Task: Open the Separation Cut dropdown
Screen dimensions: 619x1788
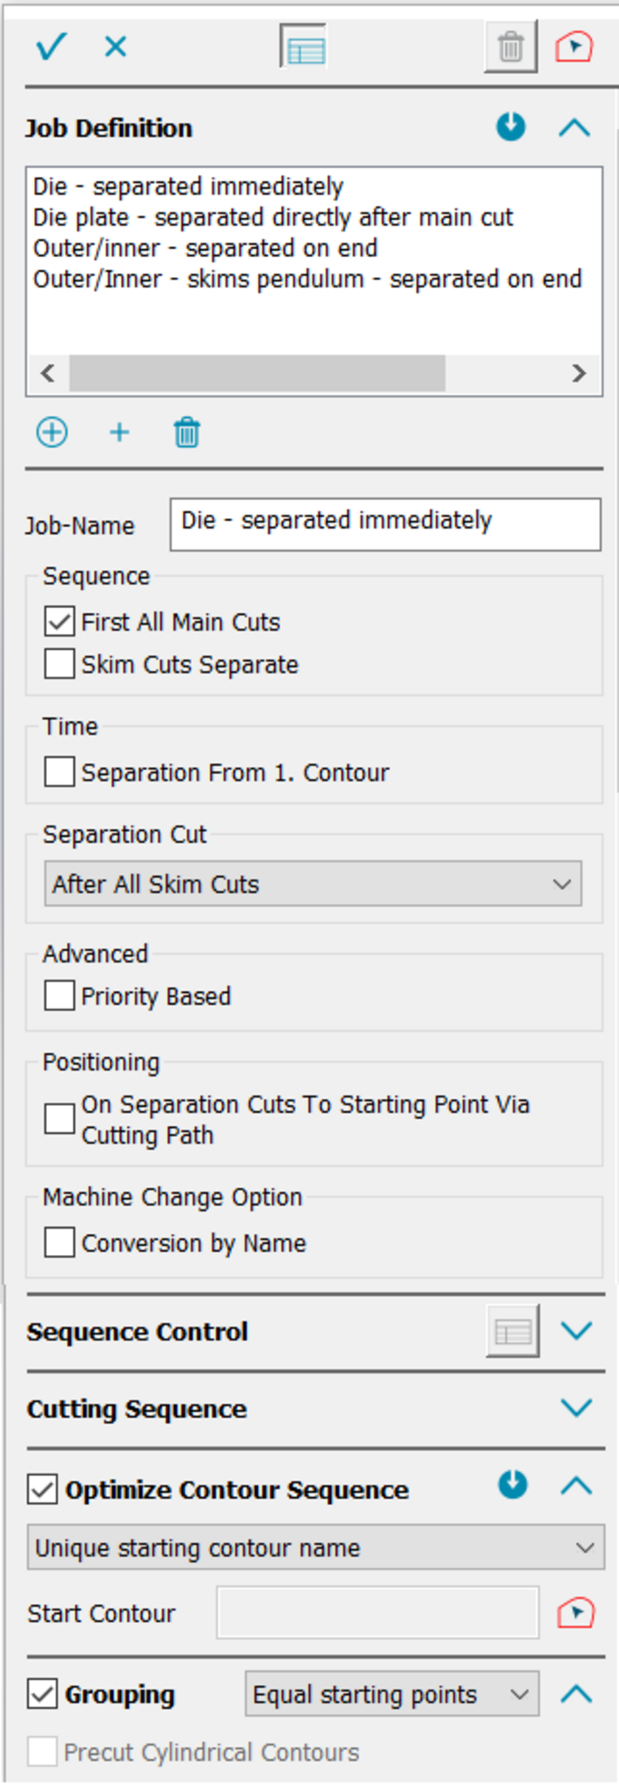Action: [313, 884]
